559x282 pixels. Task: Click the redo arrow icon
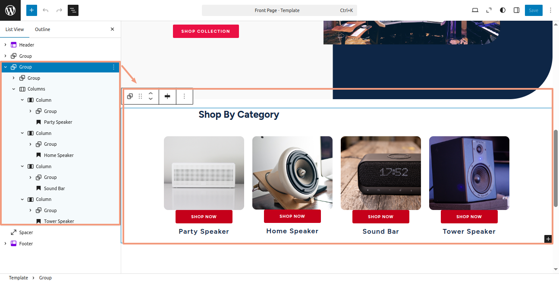coord(59,10)
